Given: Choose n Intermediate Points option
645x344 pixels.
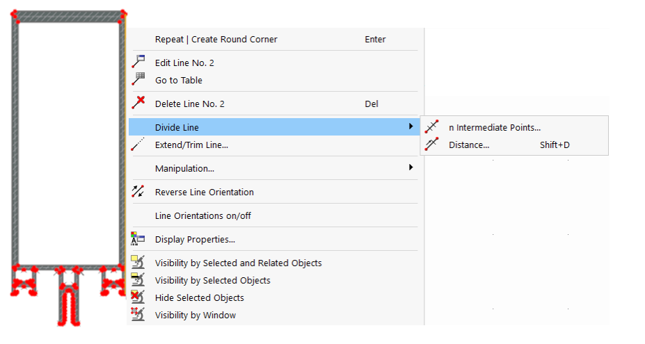Looking at the screenshot, I should point(494,127).
